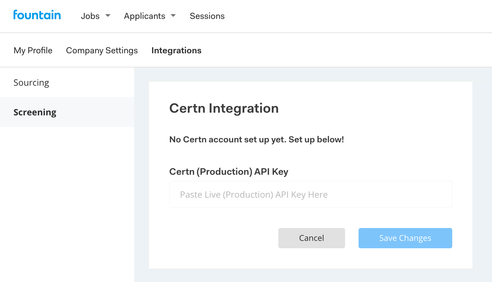This screenshot has height=282, width=492.
Task: Open the Sourcing section
Action: pyautogui.click(x=31, y=82)
